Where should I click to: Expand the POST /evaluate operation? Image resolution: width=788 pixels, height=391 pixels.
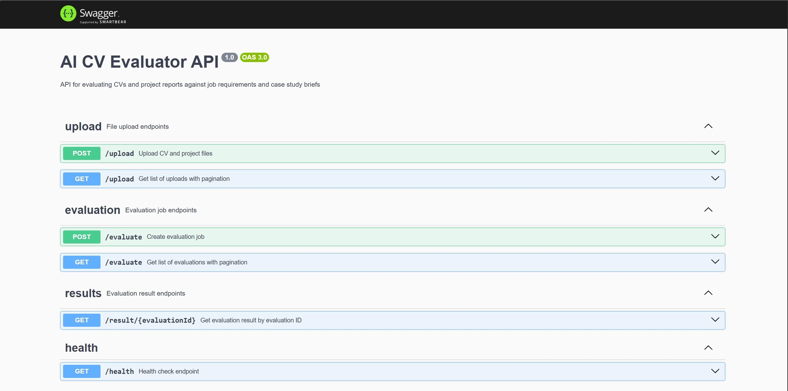click(715, 236)
